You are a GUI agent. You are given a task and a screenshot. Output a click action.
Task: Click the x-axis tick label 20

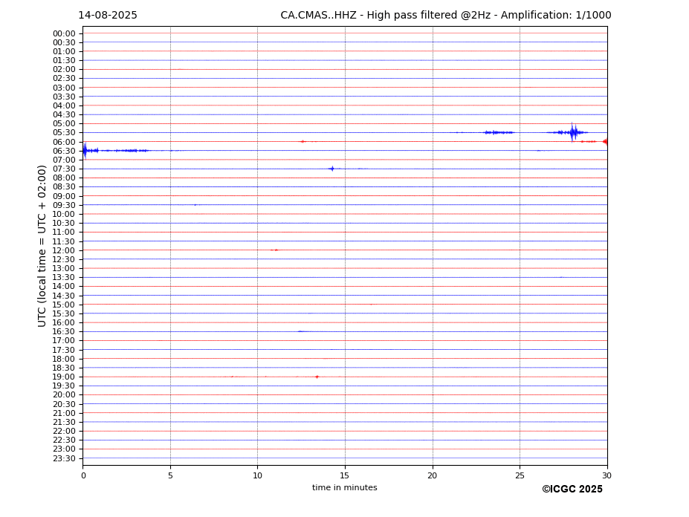pos(433,475)
